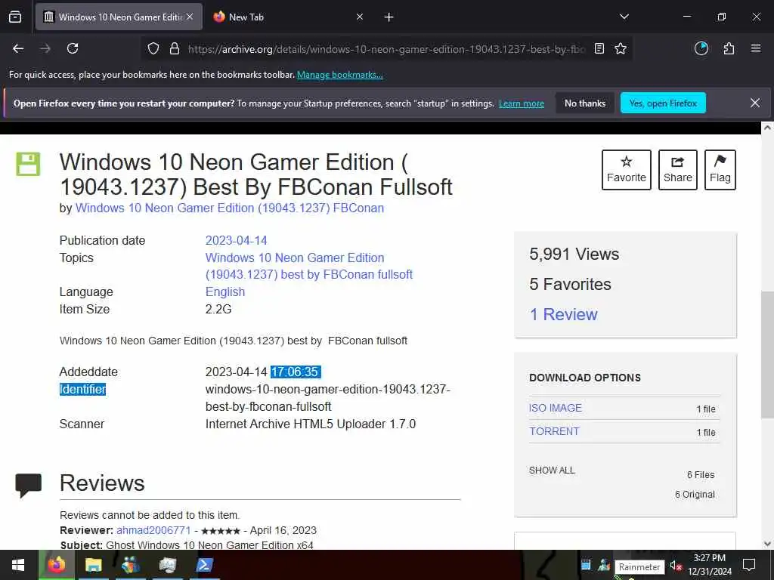Click the Reviews speech bubble icon

pyautogui.click(x=28, y=486)
